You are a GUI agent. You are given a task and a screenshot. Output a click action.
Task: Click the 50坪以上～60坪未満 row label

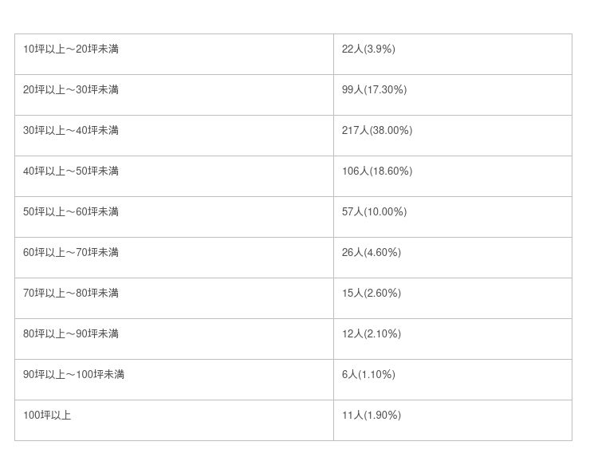point(71,212)
